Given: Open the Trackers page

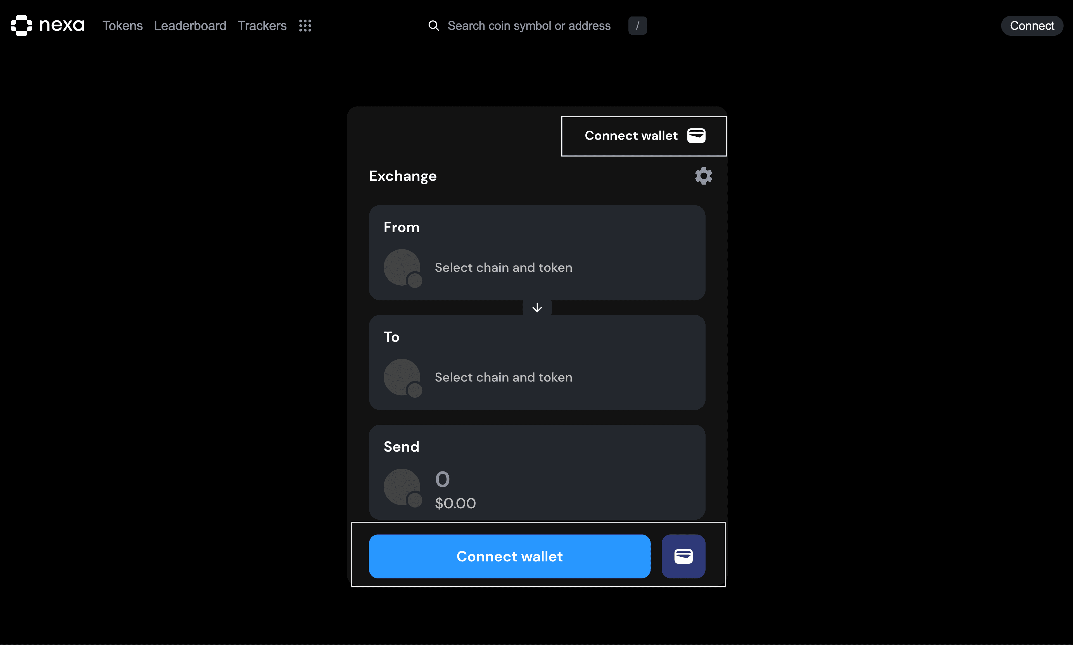Looking at the screenshot, I should [x=262, y=26].
